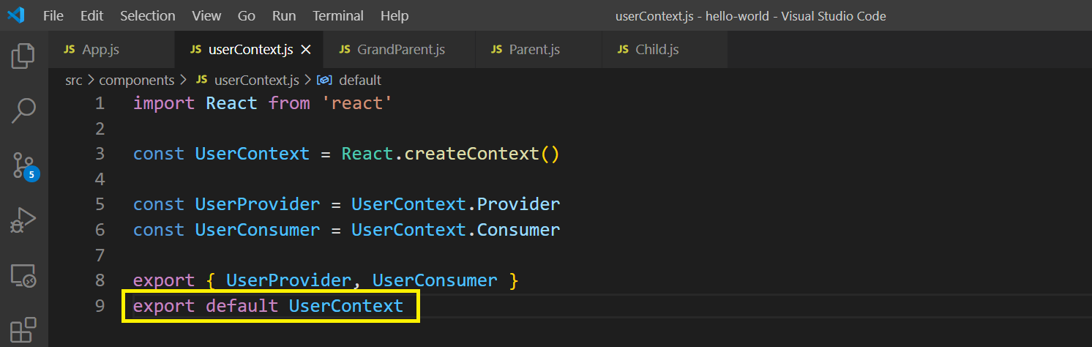Viewport: 1092px width, 347px height.
Task: Open the Extensions view
Action: point(23,330)
